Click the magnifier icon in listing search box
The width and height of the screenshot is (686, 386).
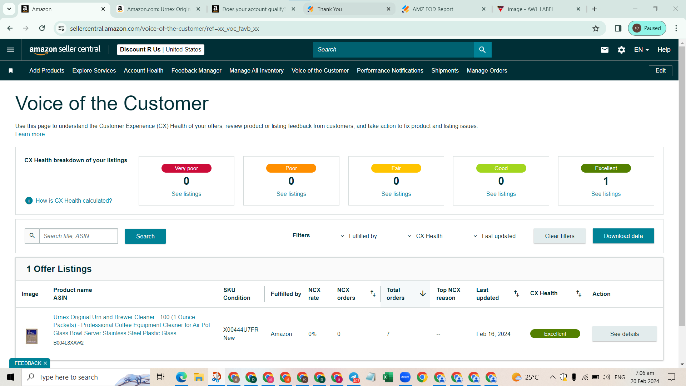click(x=32, y=236)
